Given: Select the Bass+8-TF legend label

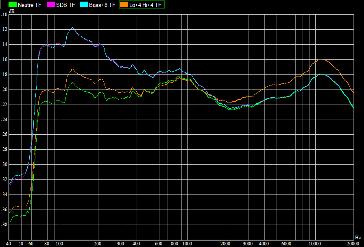Looking at the screenshot, I should [99, 5].
